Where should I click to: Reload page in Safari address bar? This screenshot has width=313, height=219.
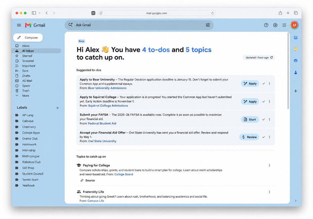pos(212,13)
